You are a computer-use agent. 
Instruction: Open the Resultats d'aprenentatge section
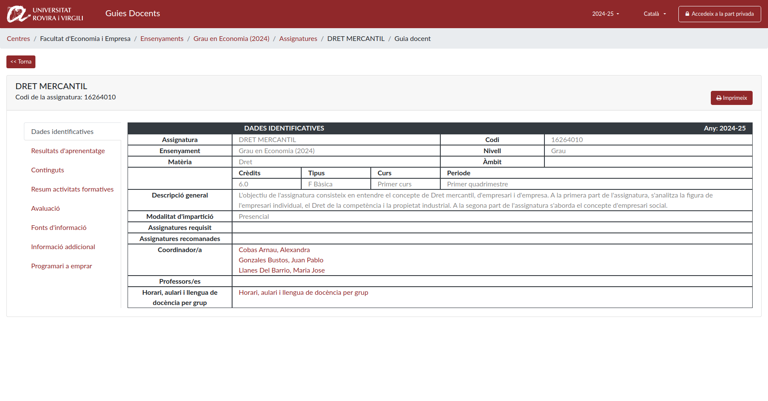68,151
